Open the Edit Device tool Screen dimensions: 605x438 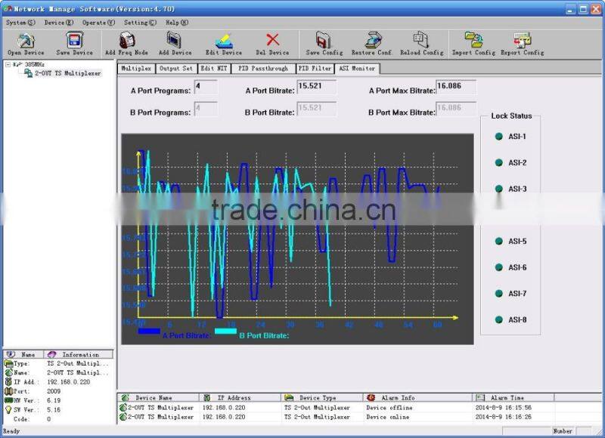[x=222, y=43]
